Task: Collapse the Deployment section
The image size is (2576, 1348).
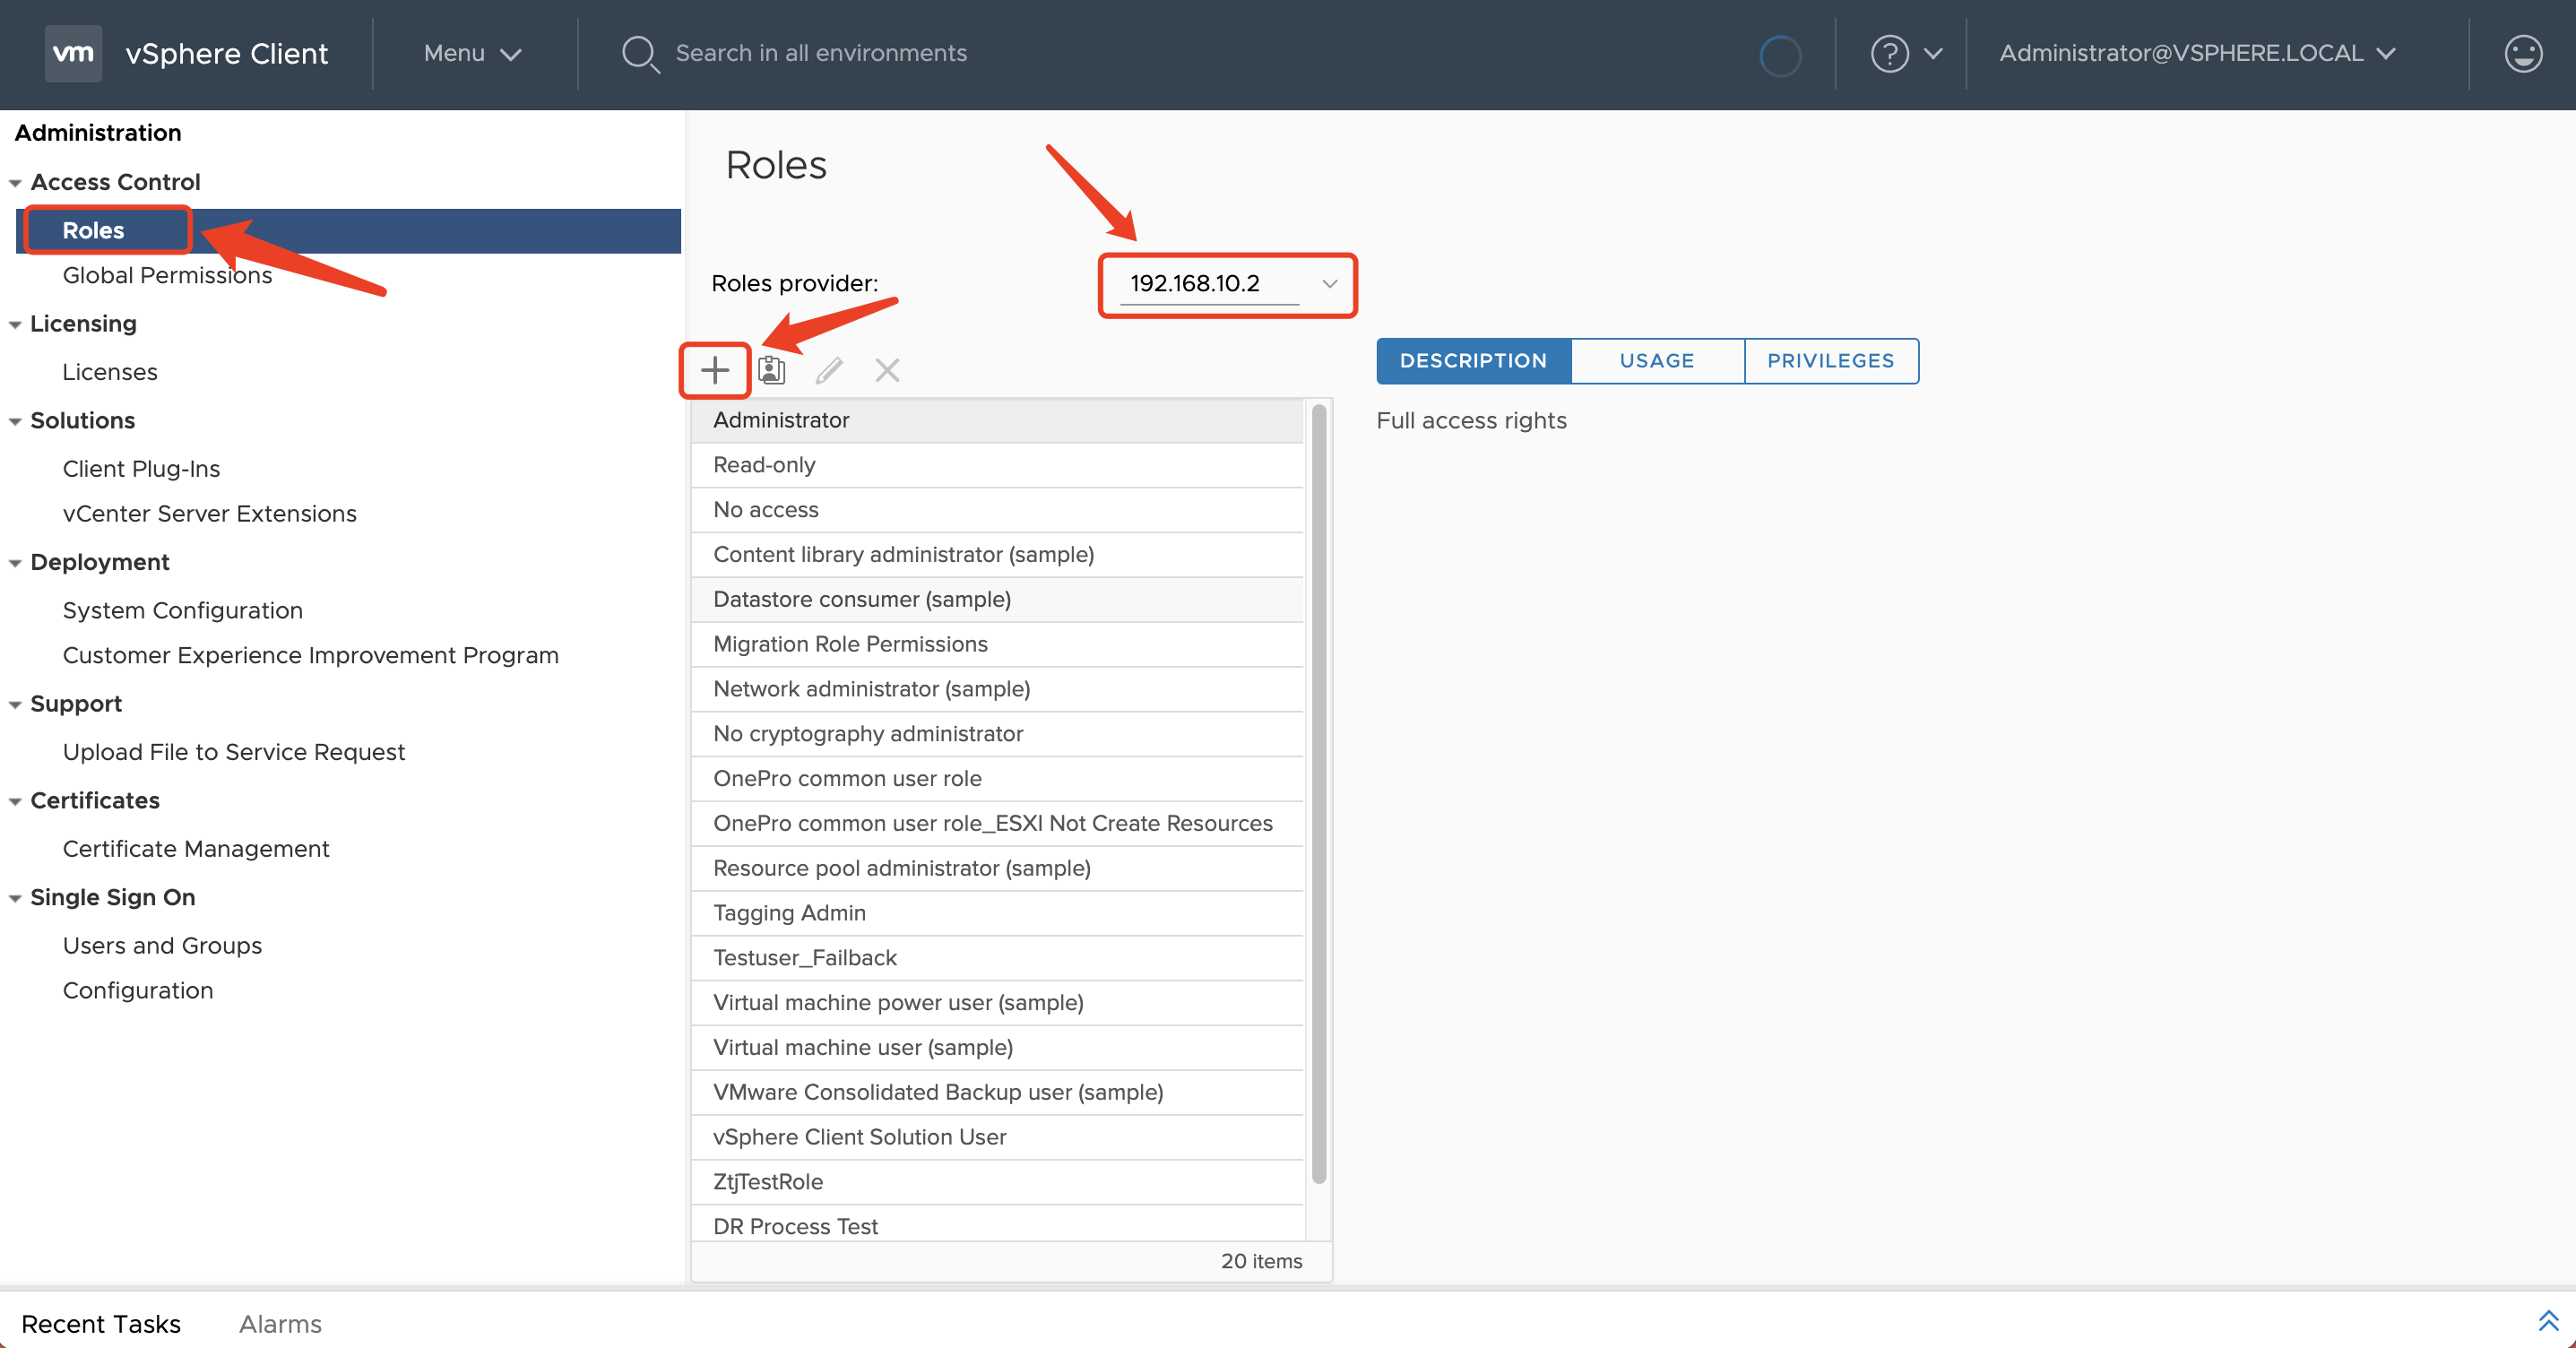Action: pos(15,564)
